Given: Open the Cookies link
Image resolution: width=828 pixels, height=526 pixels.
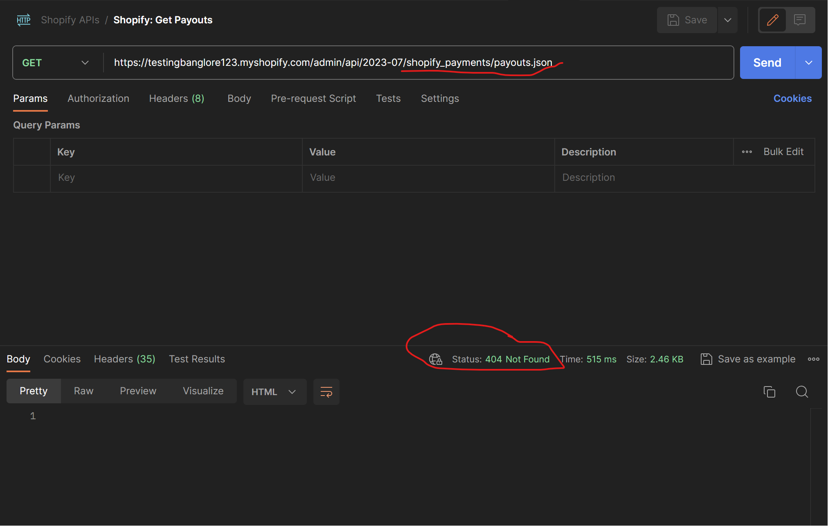Looking at the screenshot, I should point(792,99).
